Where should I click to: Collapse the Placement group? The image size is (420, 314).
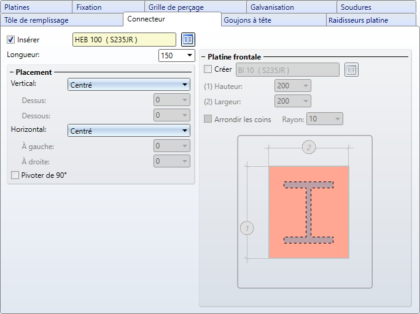click(x=12, y=72)
